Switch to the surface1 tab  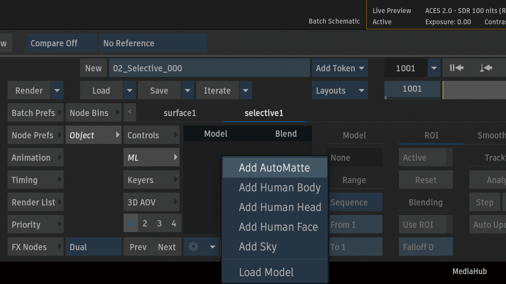(x=180, y=113)
